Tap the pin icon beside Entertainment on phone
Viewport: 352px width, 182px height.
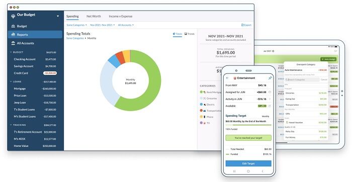click(270, 78)
